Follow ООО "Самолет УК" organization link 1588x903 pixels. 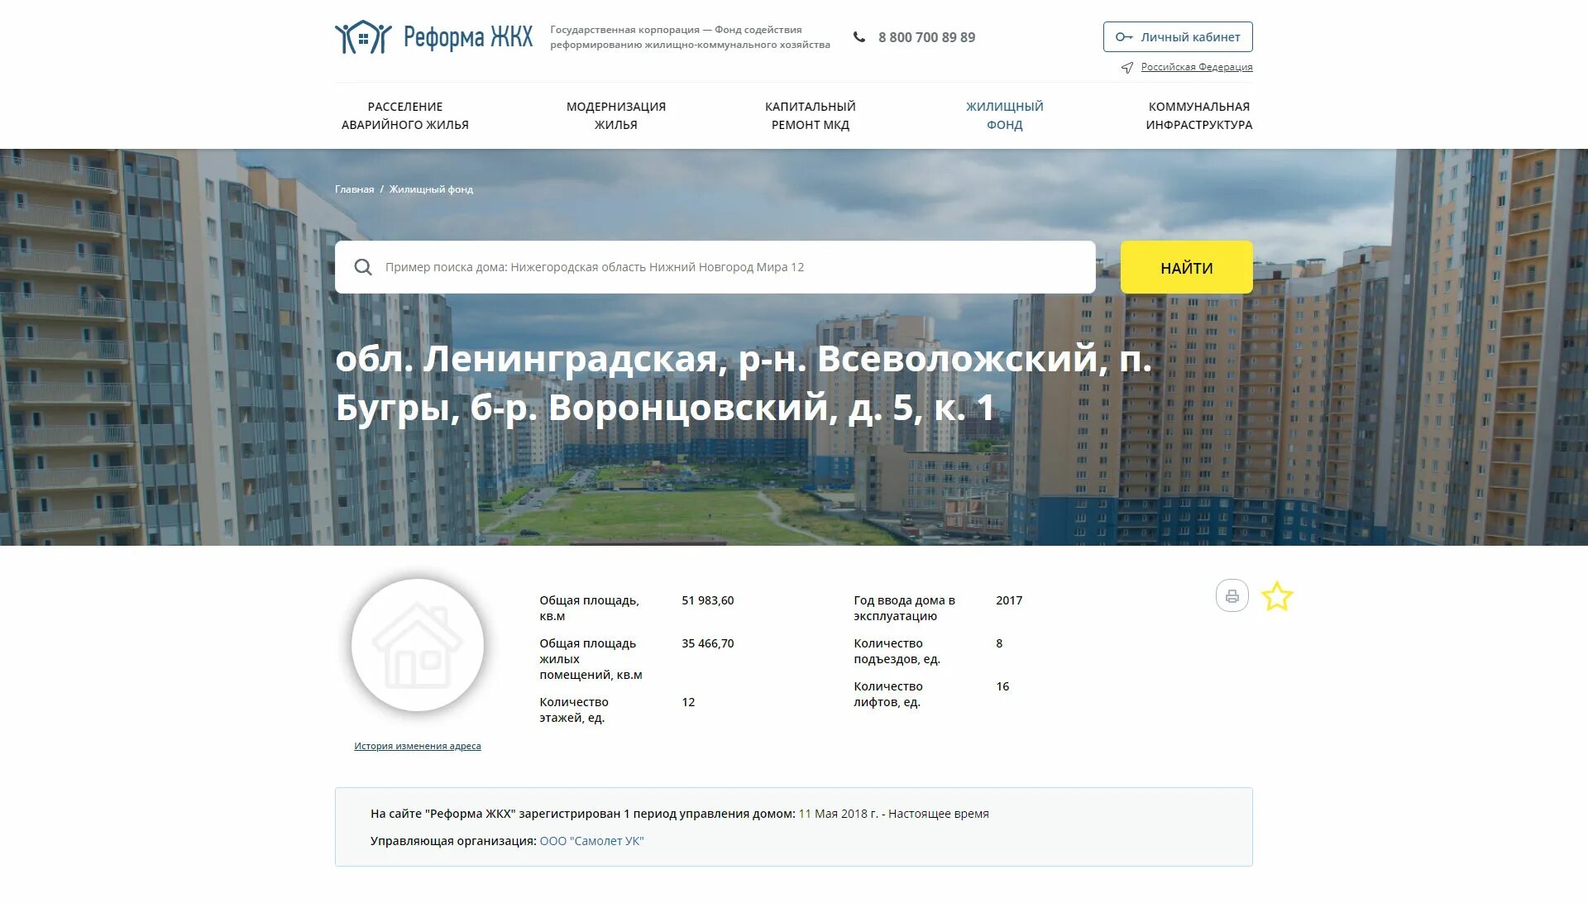click(x=591, y=841)
